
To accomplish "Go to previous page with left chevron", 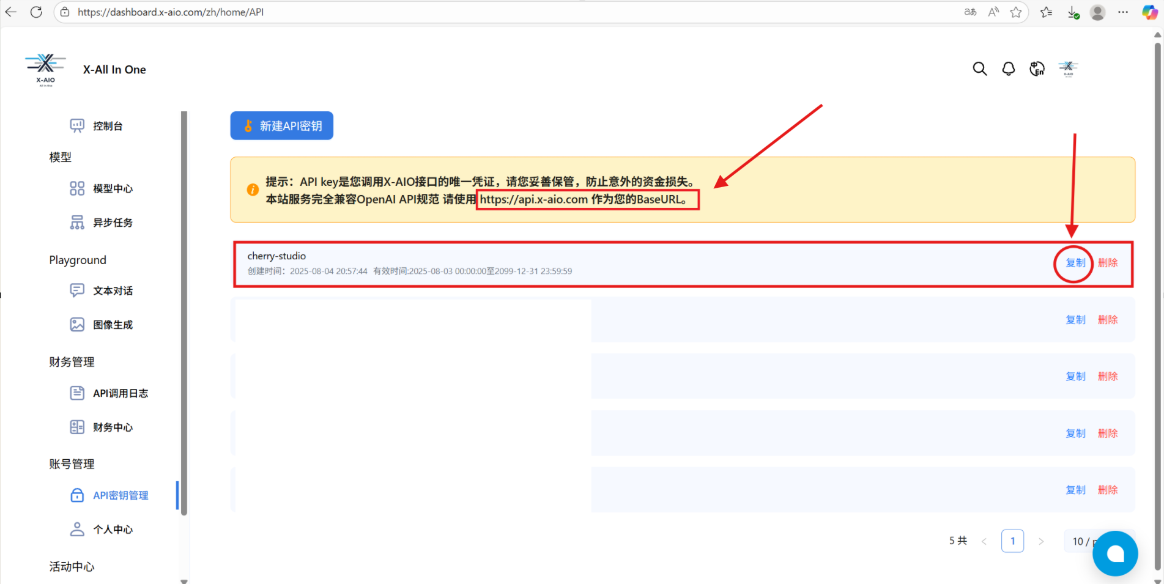I will click(984, 541).
